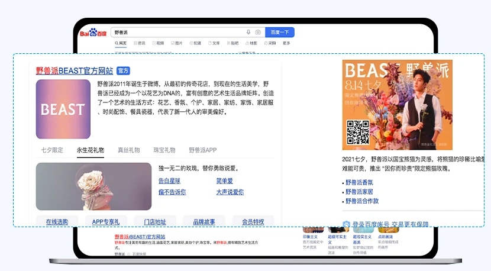491x271 pixels.
Task: Click the Baidu logo icon
Action: point(93,33)
